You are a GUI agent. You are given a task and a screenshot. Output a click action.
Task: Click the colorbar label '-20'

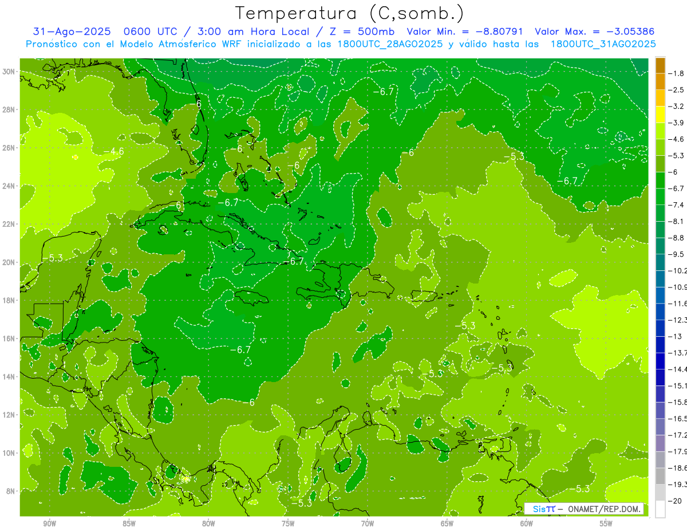(674, 501)
